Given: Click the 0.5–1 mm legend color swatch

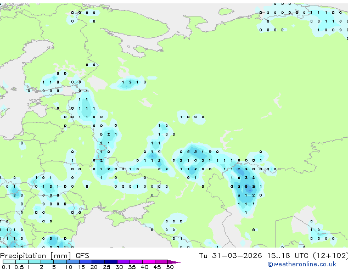Looking at the screenshot, I should coord(22,262).
